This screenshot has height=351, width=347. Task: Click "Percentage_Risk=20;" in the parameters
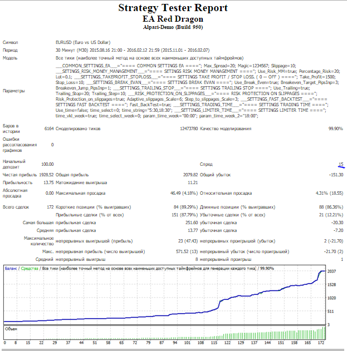pos(319,71)
